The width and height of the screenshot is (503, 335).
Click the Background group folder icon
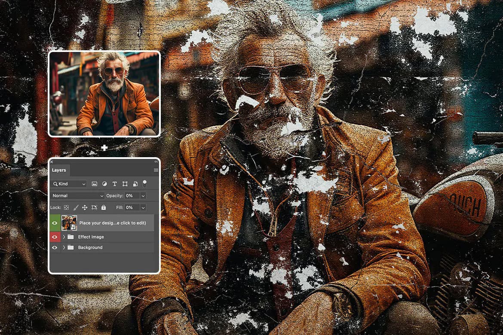tap(71, 247)
